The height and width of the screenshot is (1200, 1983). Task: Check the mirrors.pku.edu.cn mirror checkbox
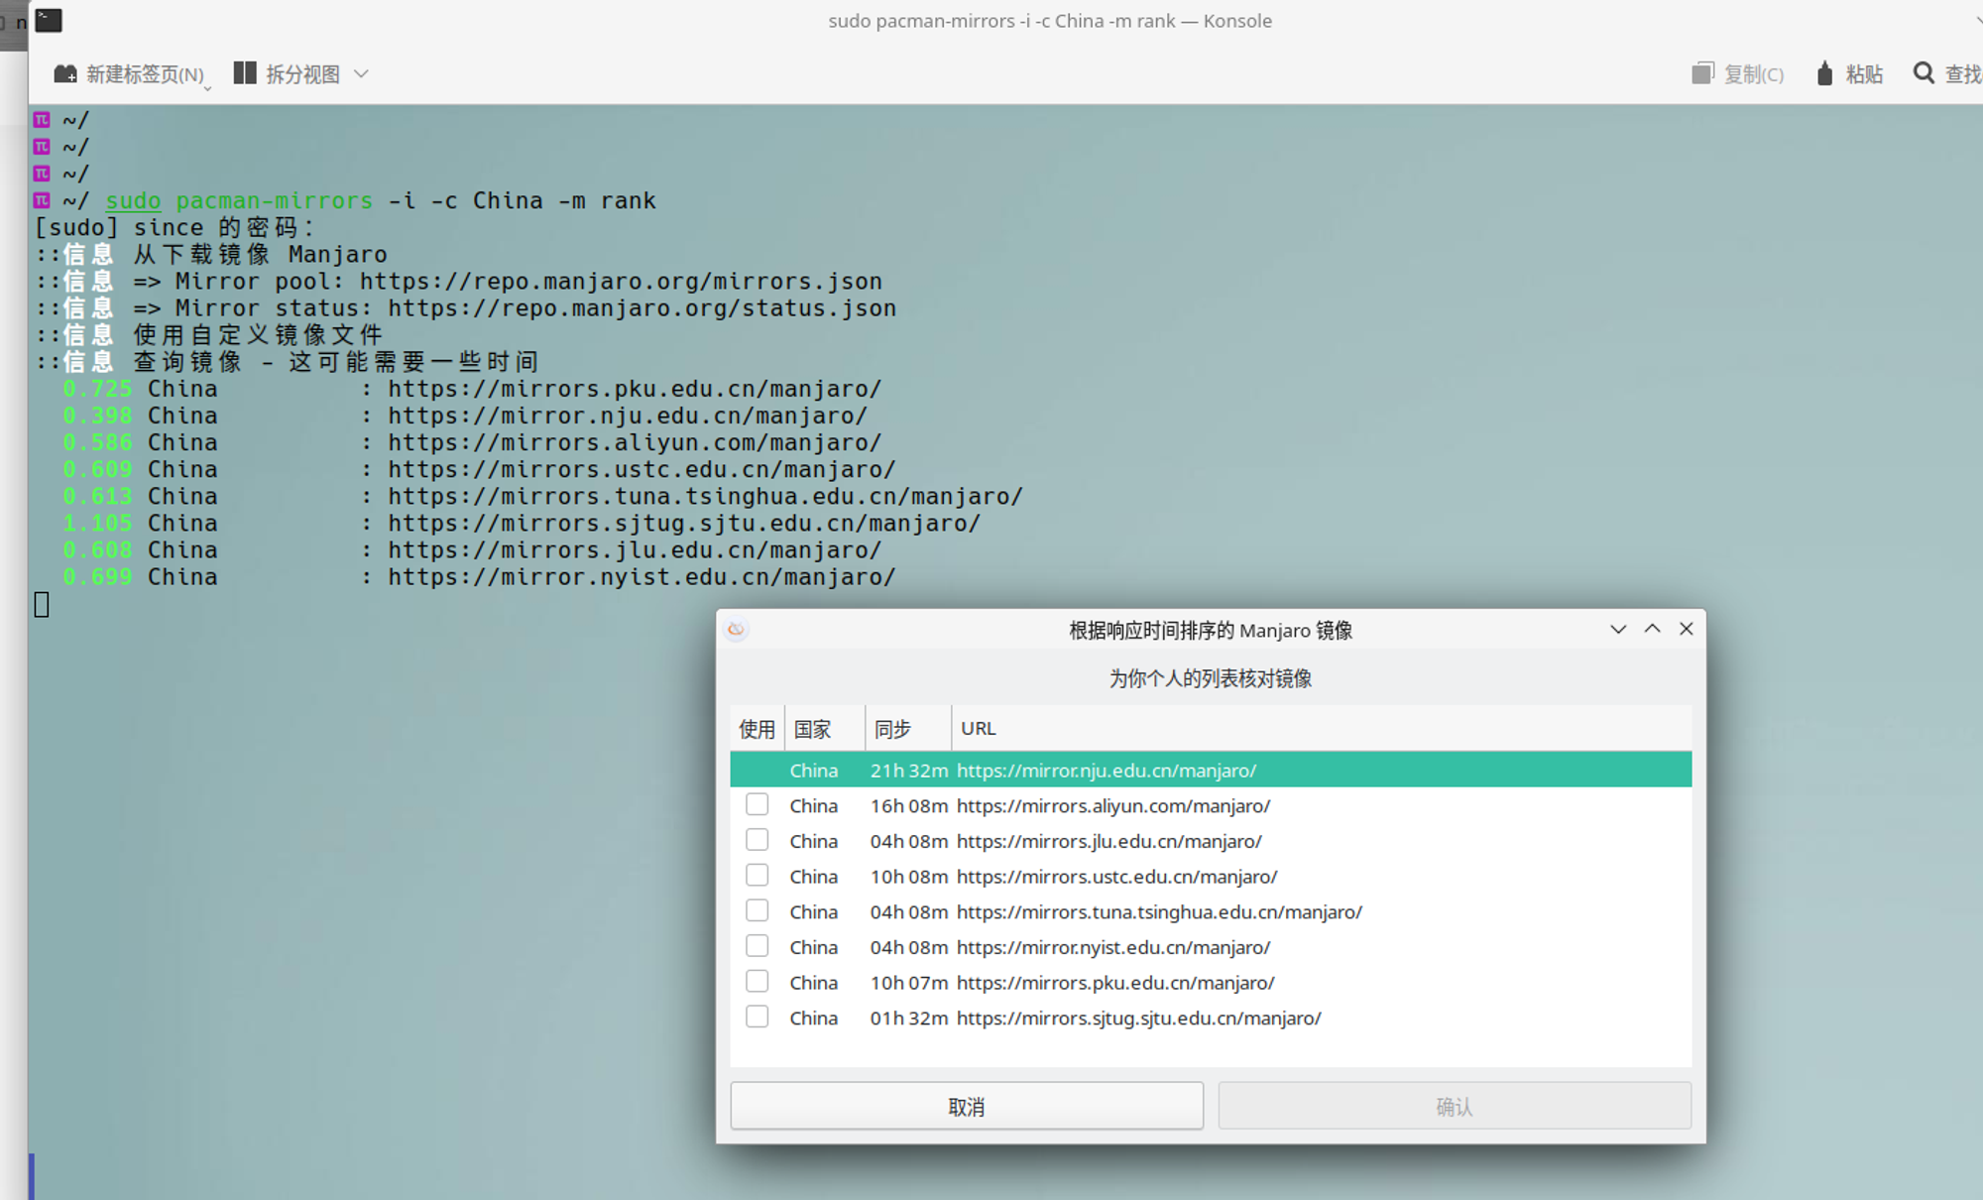758,982
